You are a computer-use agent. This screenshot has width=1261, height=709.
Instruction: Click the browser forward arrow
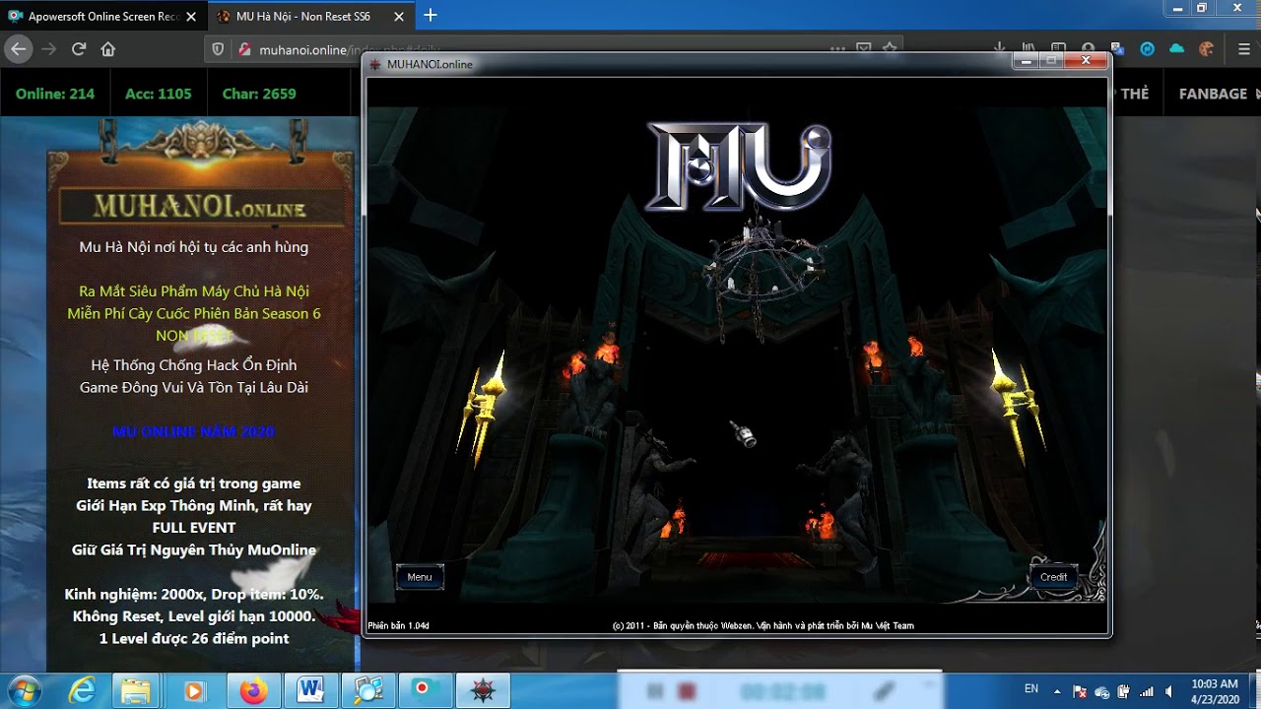point(49,49)
